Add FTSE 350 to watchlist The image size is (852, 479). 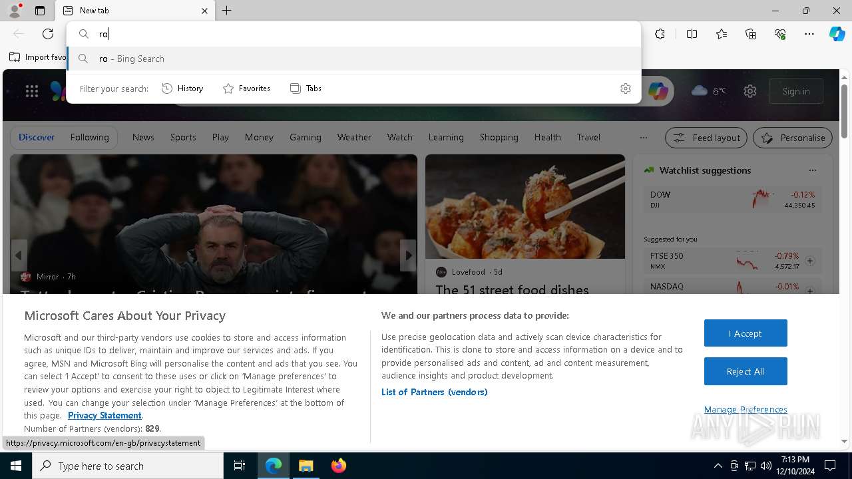tap(810, 261)
